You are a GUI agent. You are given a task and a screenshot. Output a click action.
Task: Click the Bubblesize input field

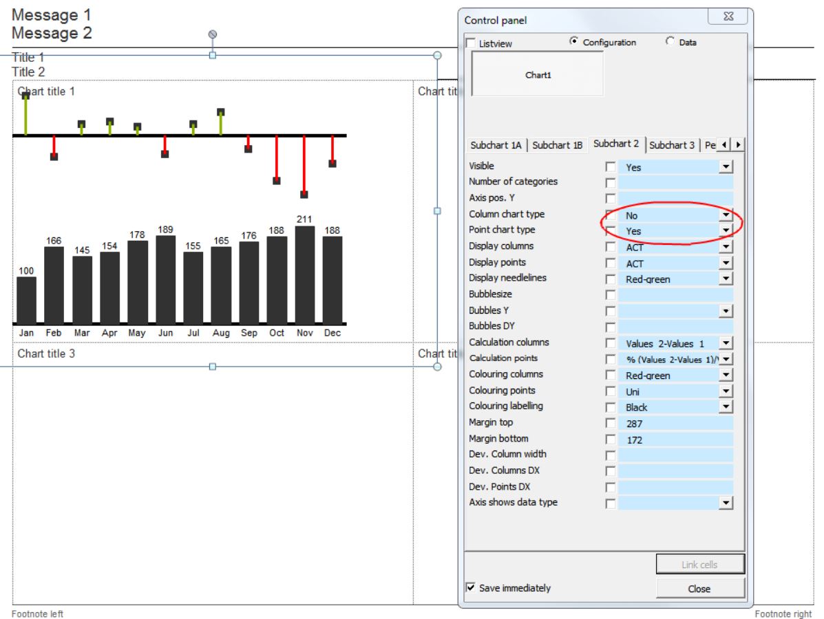point(675,295)
